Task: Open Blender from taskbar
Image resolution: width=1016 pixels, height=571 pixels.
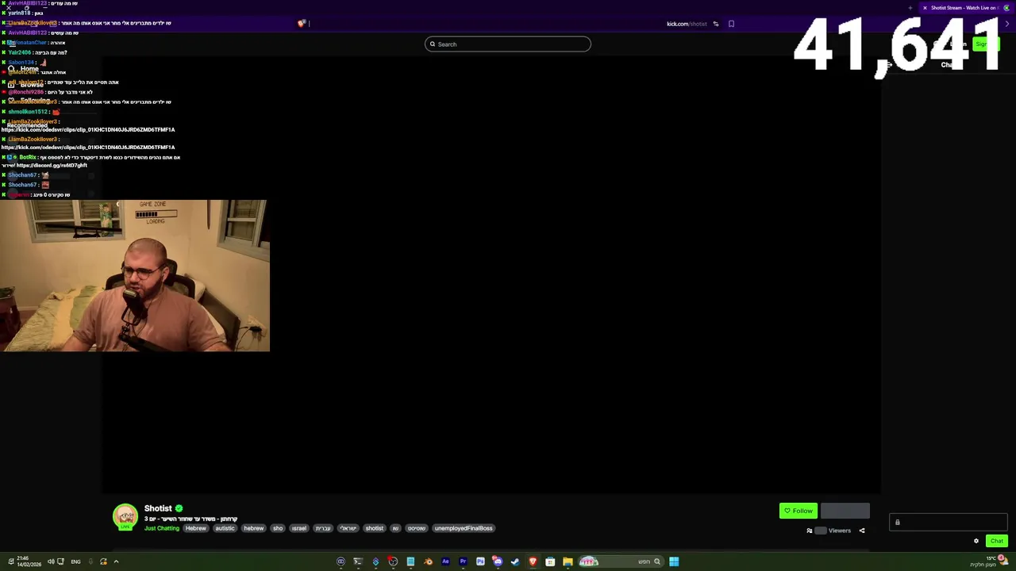Action: tap(428, 561)
